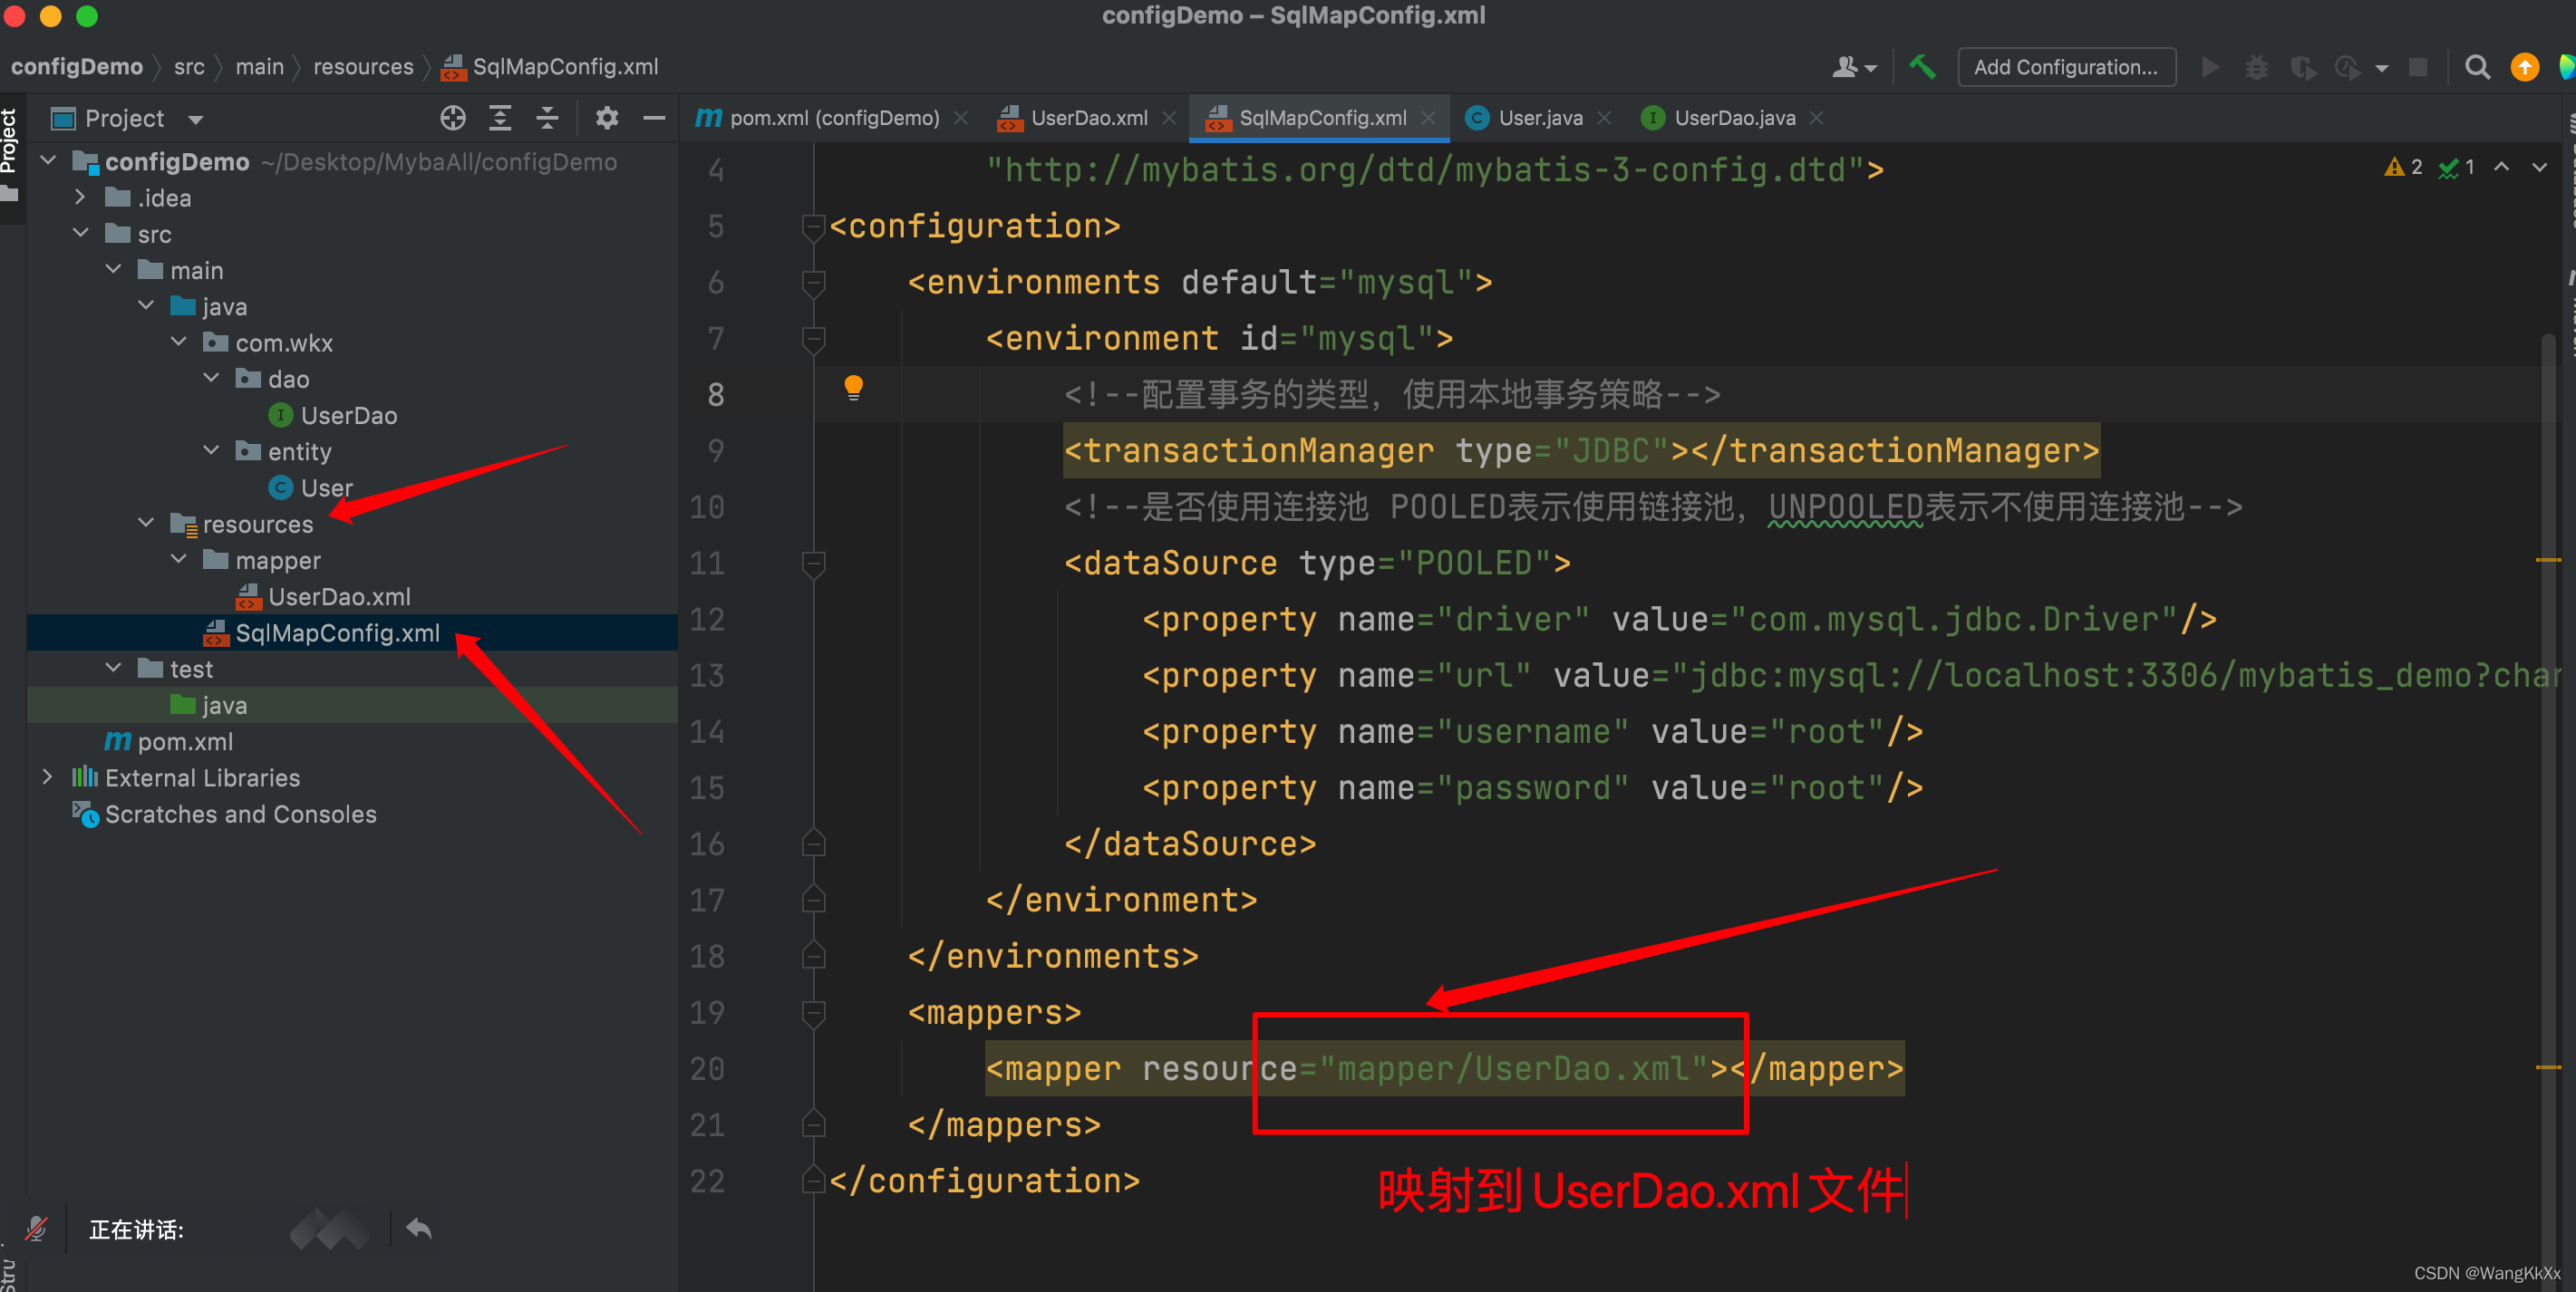Expand the External Libraries node

(47, 776)
